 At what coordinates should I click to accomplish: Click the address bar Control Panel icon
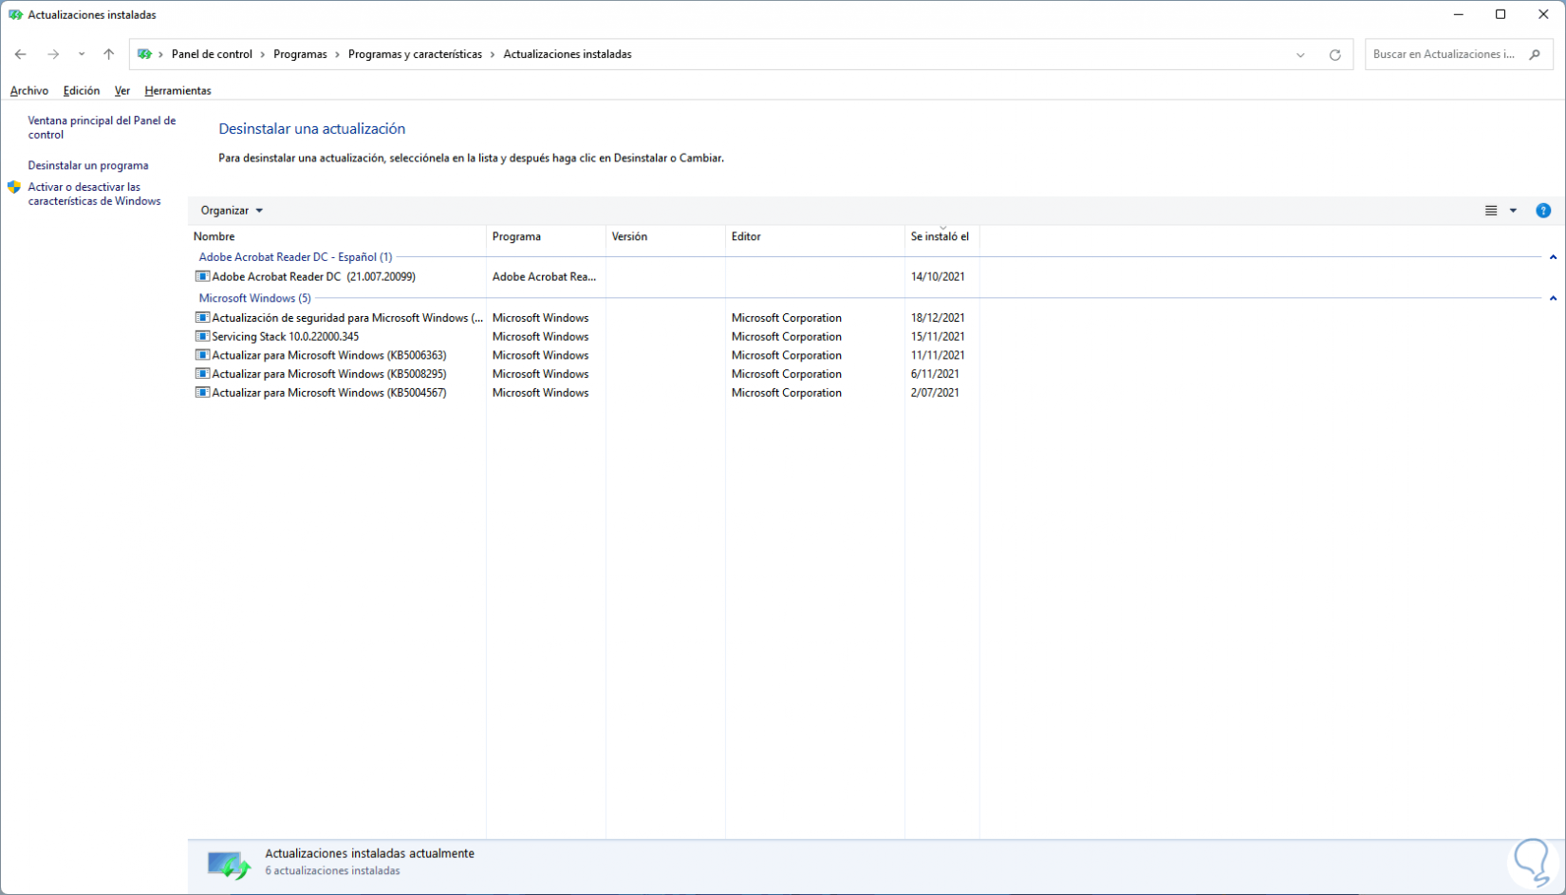pyautogui.click(x=144, y=54)
